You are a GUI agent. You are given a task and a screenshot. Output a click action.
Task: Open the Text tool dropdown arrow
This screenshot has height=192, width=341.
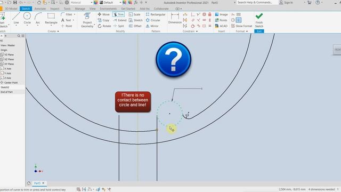click(74, 20)
